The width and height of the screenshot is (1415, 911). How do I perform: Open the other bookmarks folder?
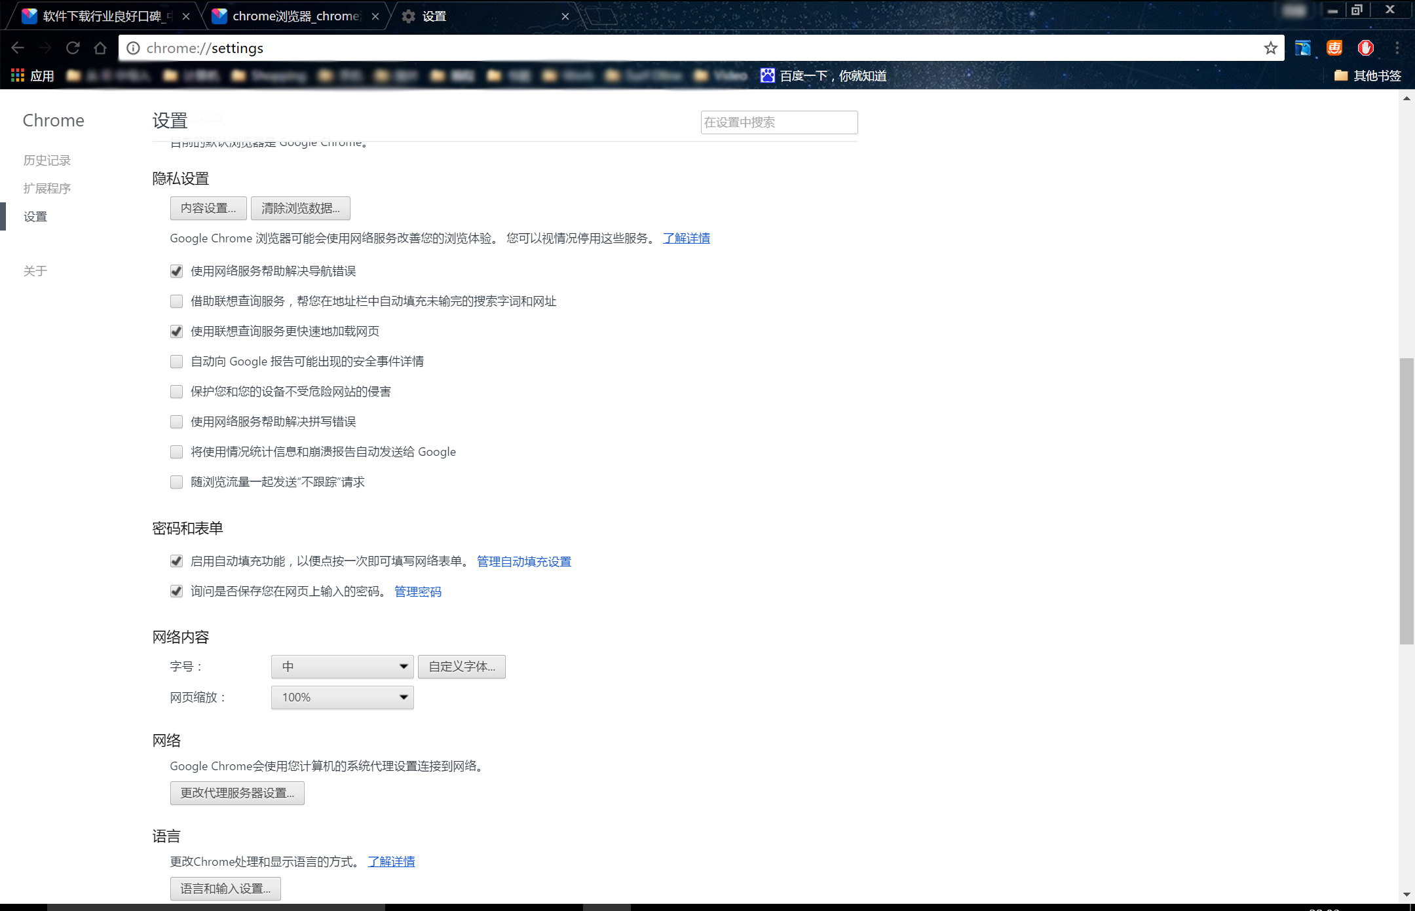click(1368, 76)
